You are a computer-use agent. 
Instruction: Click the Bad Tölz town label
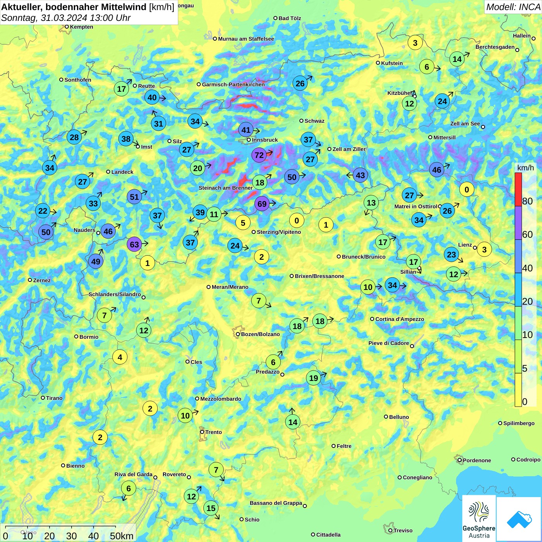pyautogui.click(x=290, y=18)
